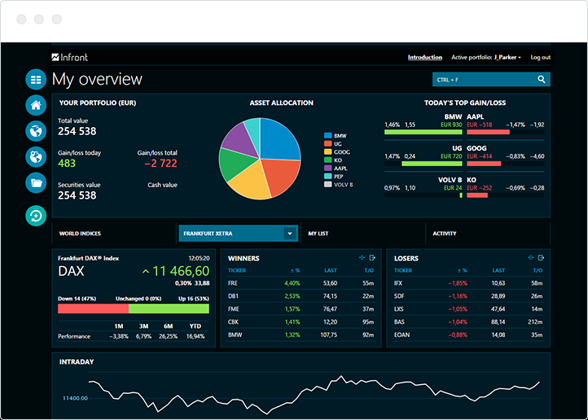
Task: Switch to the World Indices tab
Action: (80, 234)
